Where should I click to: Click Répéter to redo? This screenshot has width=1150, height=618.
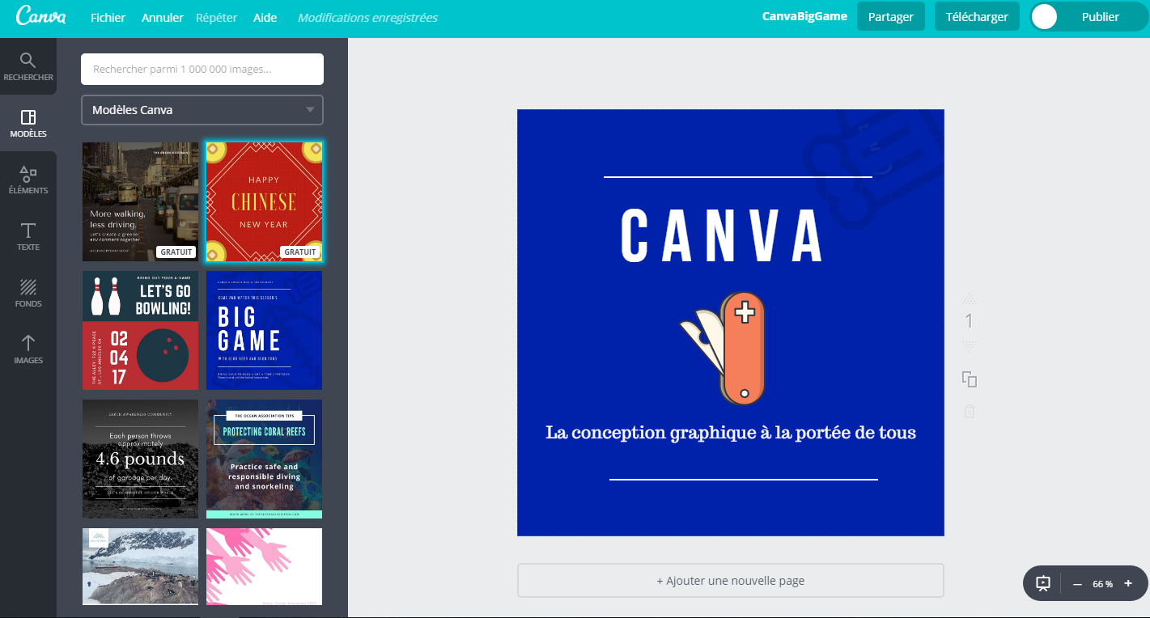point(217,17)
